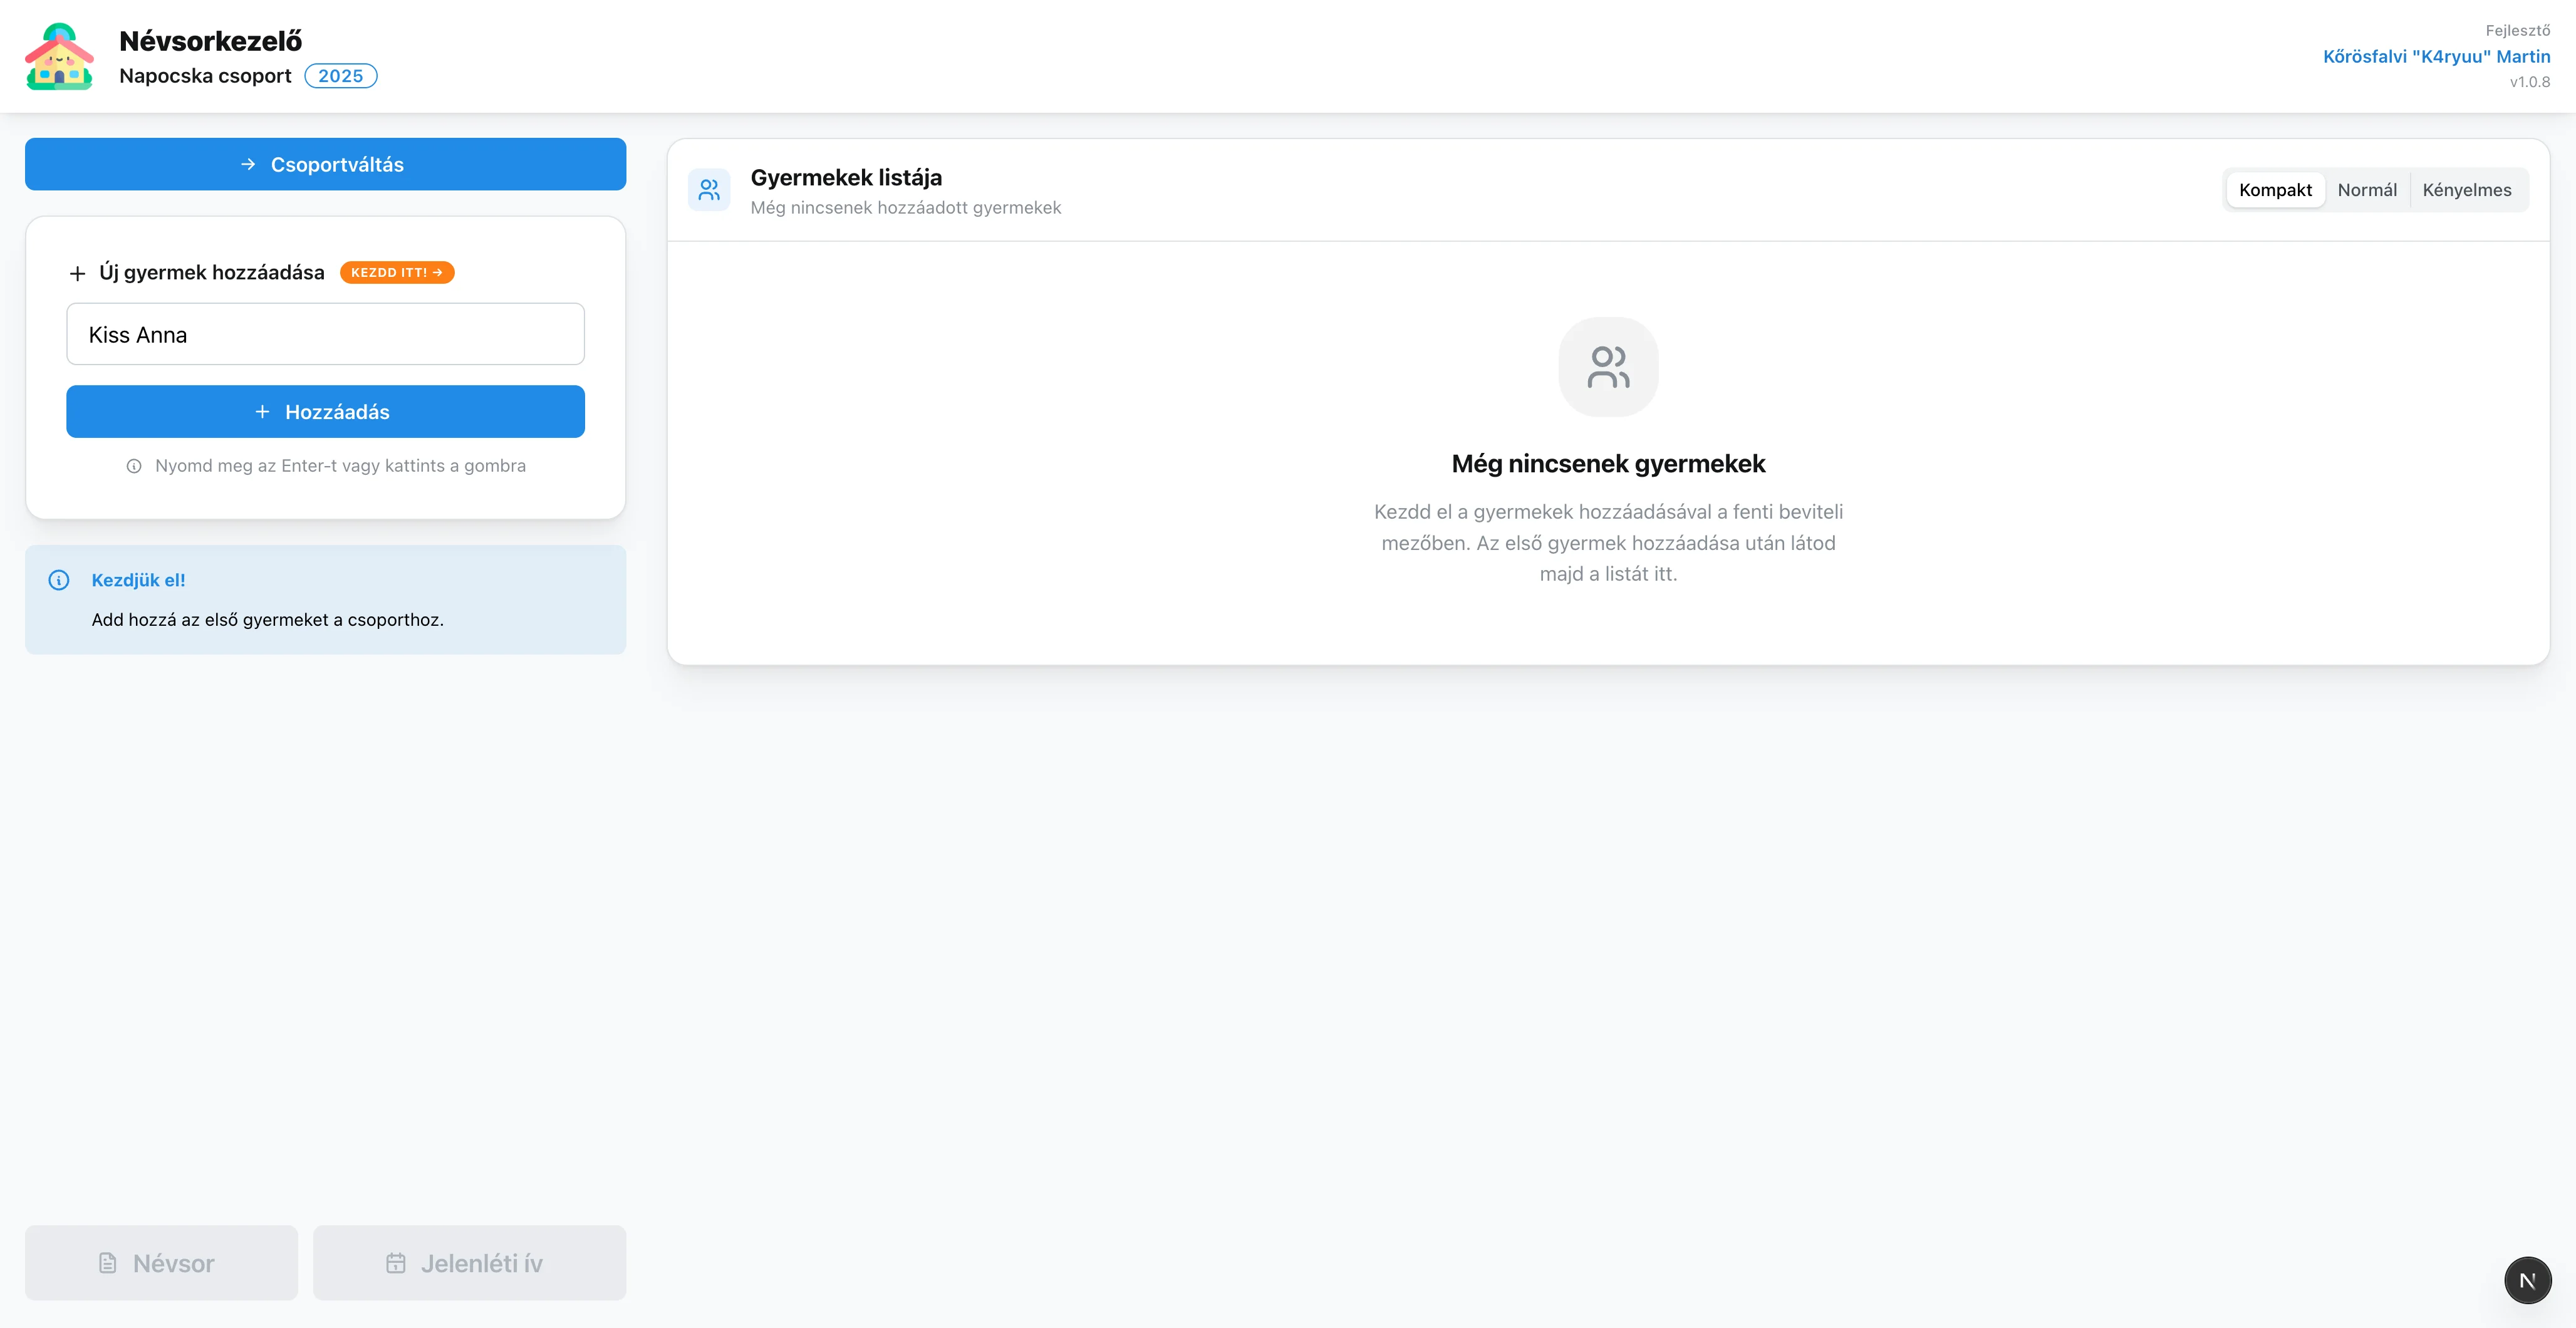This screenshot has height=1328, width=2576.
Task: Click the people icon beside Gyermekek listája
Action: point(709,190)
